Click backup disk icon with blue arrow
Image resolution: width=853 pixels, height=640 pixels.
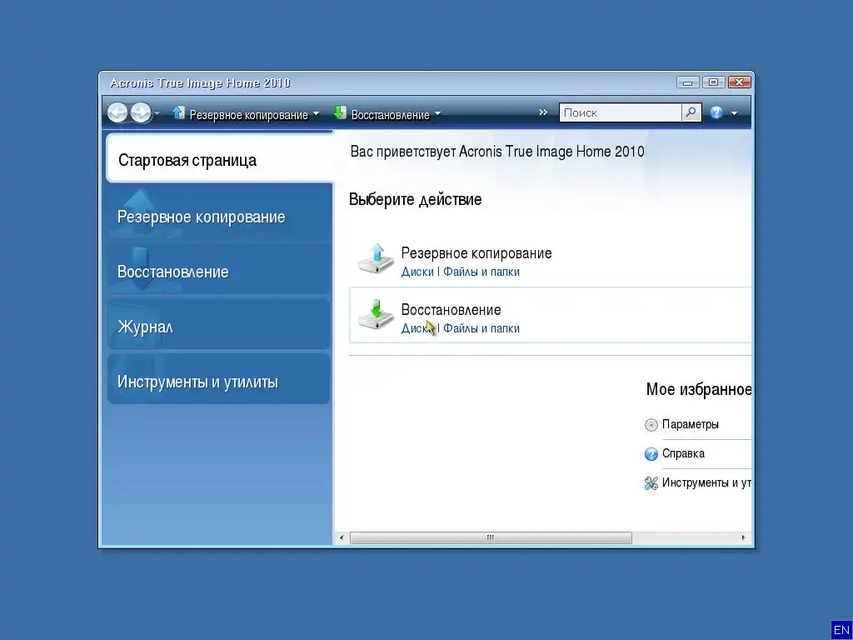click(376, 259)
